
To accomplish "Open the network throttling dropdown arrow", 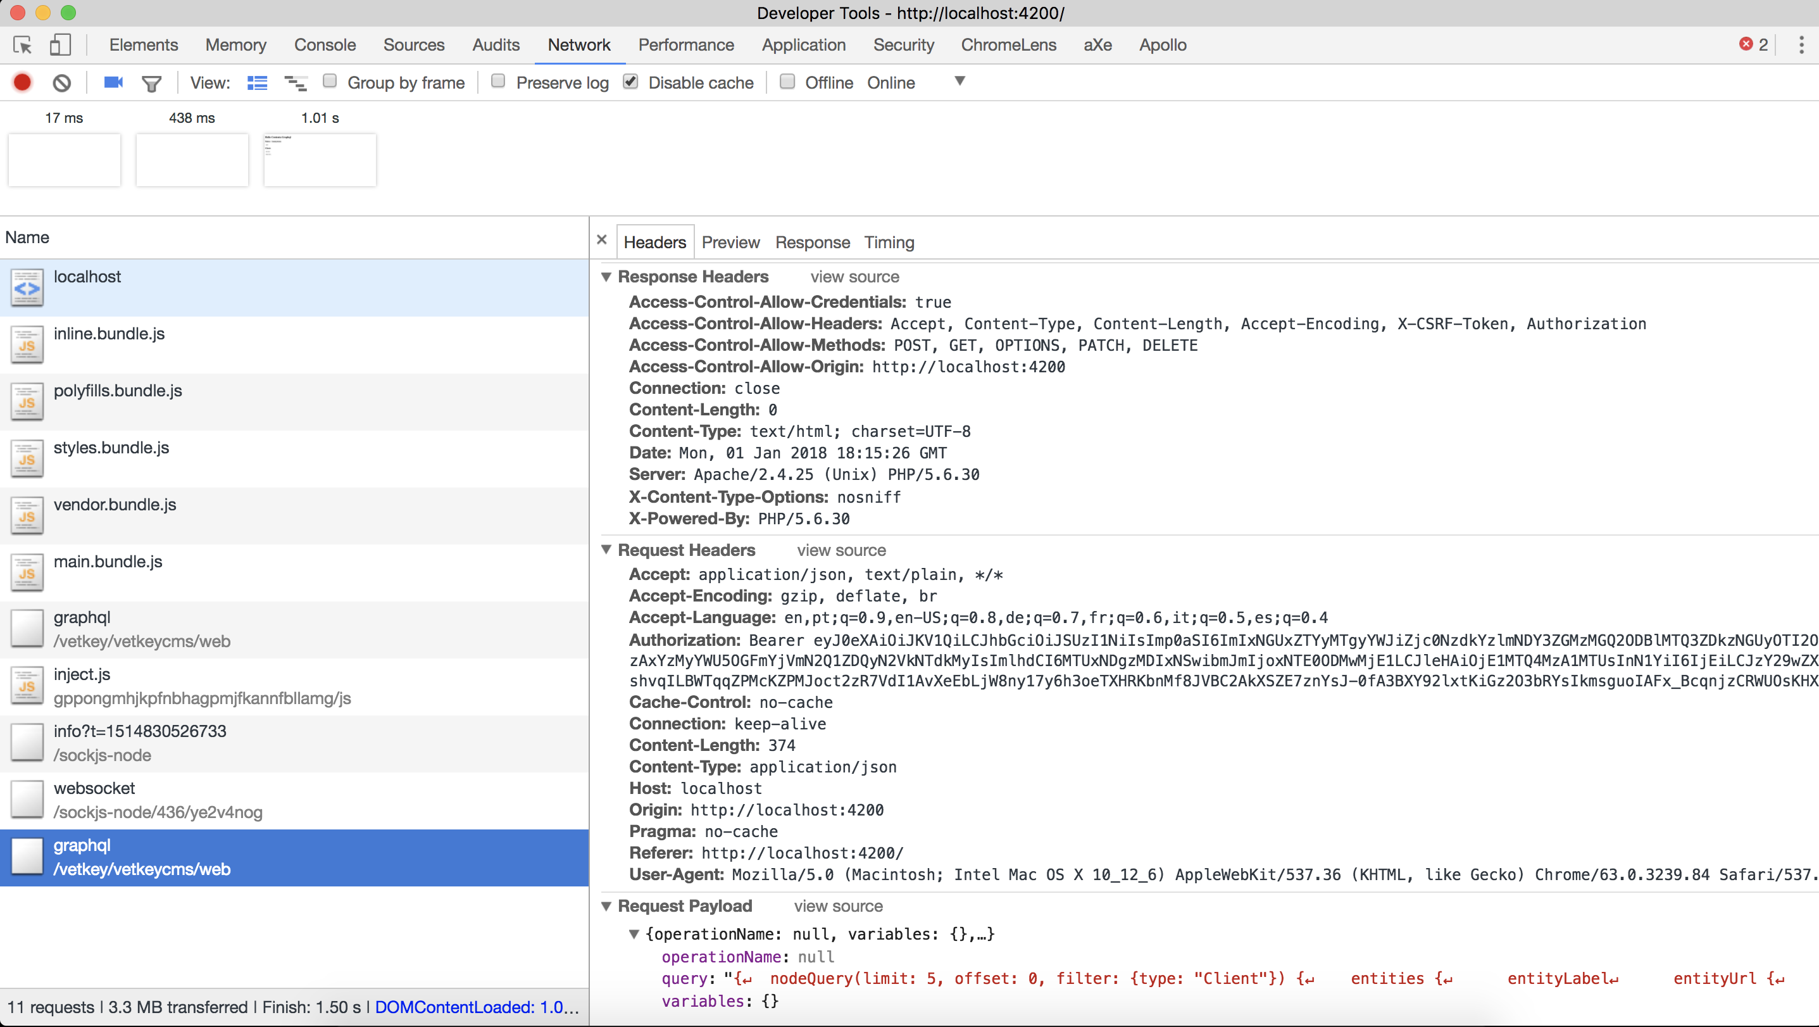I will coord(960,81).
